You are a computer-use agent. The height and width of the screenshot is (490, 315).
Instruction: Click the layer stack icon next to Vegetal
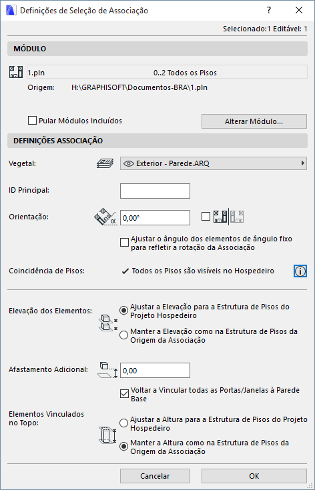point(105,163)
